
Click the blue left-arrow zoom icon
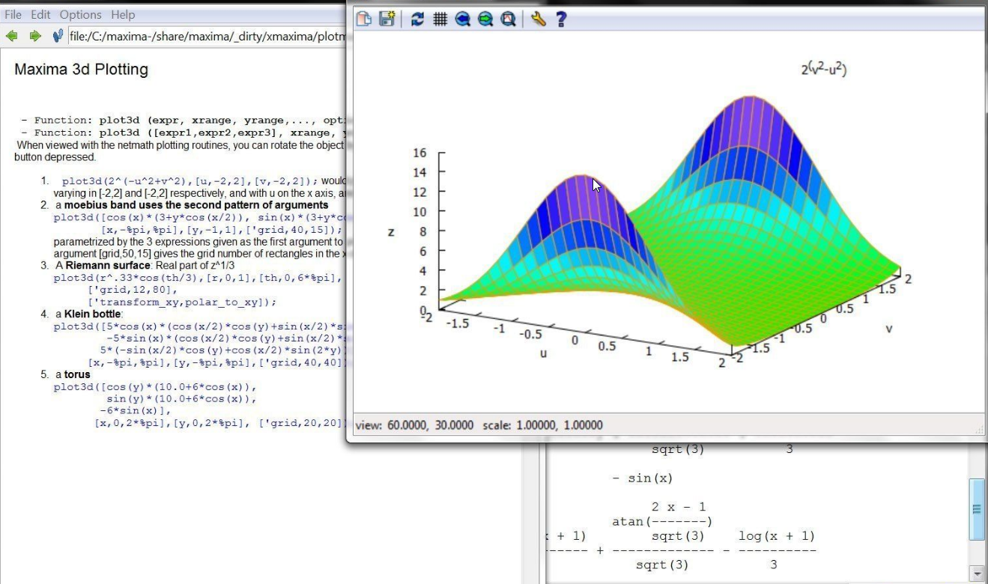click(x=463, y=19)
